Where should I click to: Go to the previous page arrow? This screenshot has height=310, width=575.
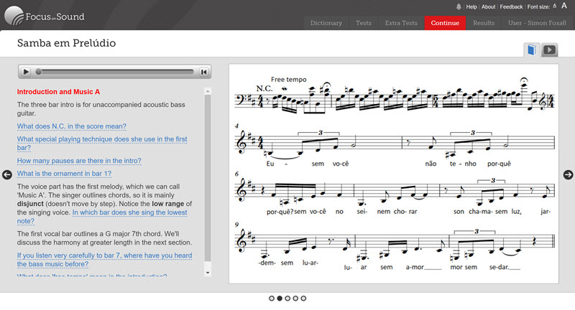click(7, 174)
